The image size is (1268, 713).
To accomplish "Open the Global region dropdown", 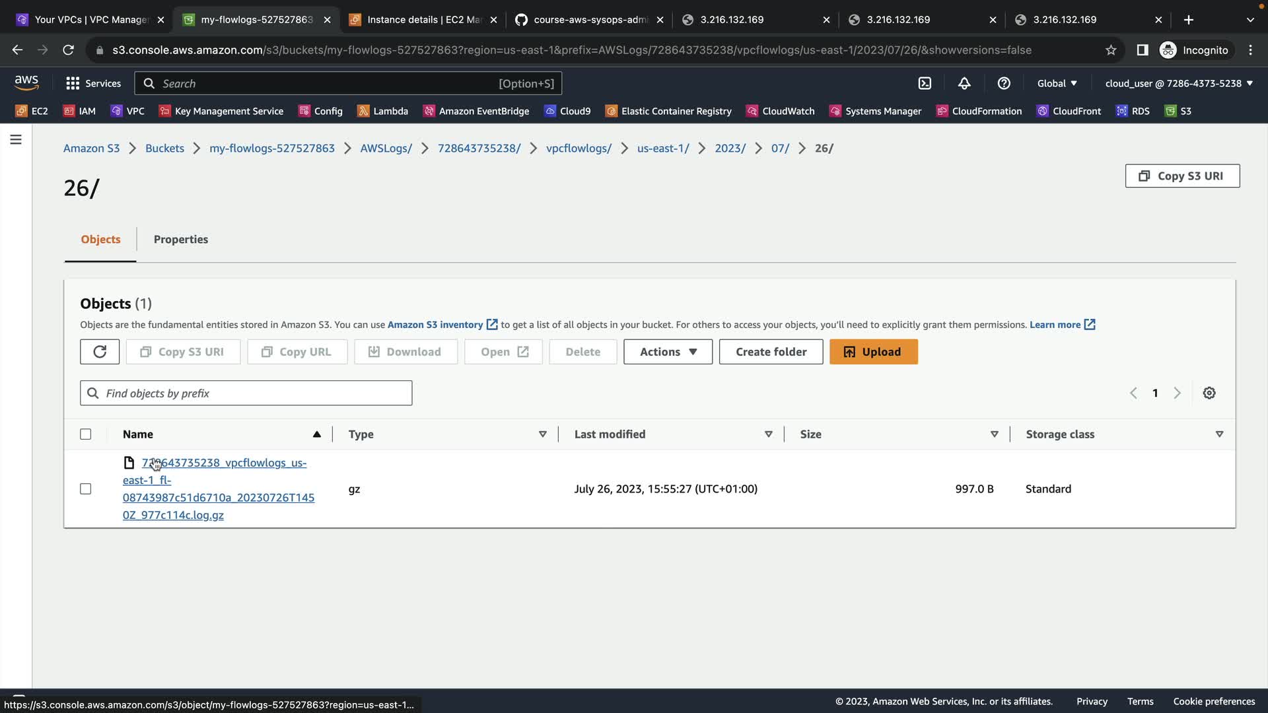I will [1057, 83].
